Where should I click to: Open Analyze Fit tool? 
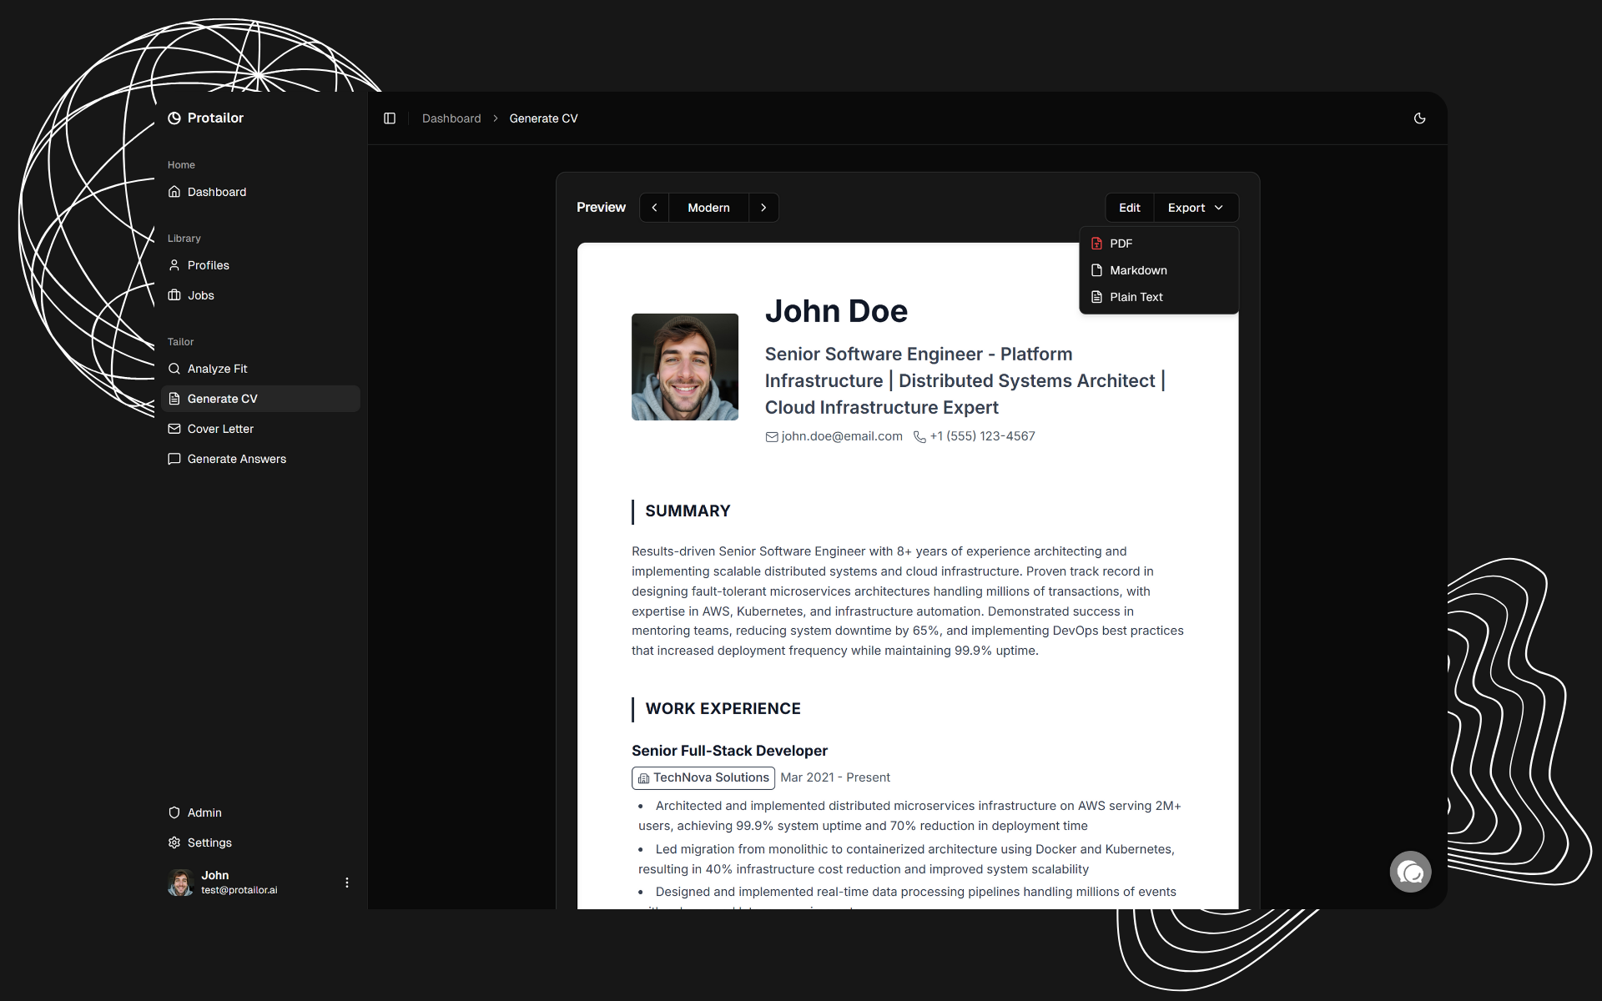217,369
